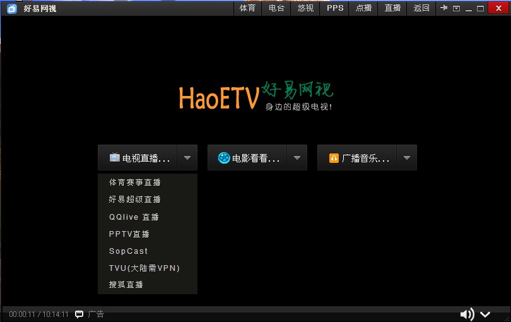
Task: Click the 电影看看 button
Action: click(x=247, y=158)
